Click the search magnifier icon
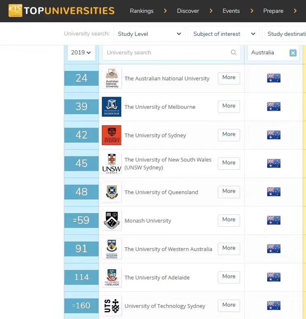 233,52
